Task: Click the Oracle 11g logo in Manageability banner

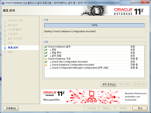Action: [x=54, y=94]
